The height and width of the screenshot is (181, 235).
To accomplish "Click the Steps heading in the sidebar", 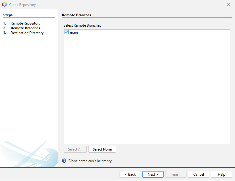I will click(x=8, y=15).
